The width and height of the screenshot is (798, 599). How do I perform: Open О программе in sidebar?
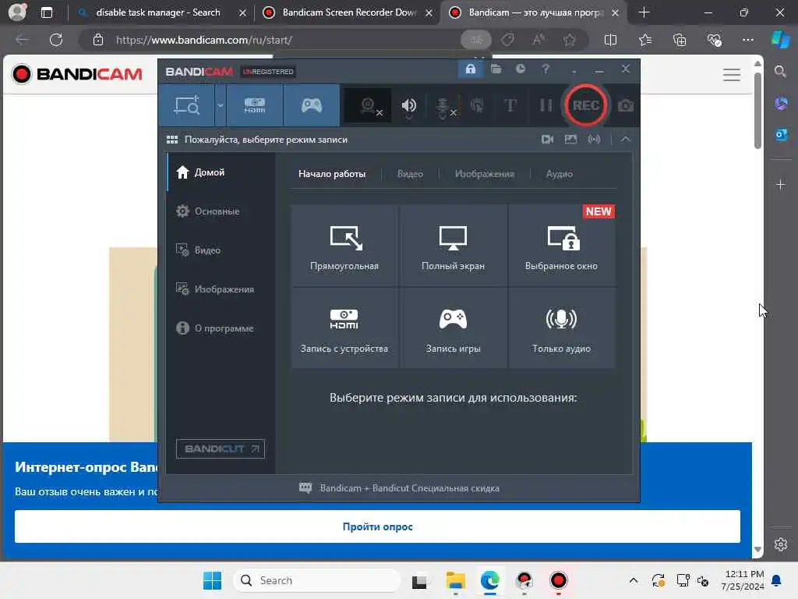pos(221,328)
